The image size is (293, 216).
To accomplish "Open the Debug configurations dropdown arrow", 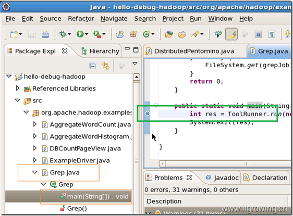I will 69,34.
